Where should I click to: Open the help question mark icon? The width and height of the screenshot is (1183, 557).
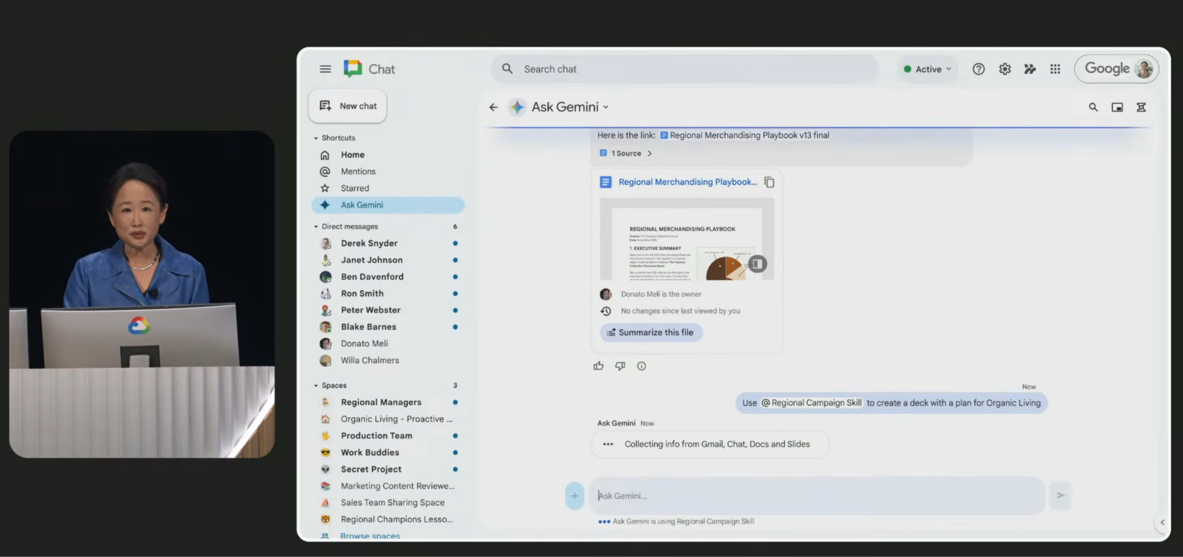coord(978,69)
